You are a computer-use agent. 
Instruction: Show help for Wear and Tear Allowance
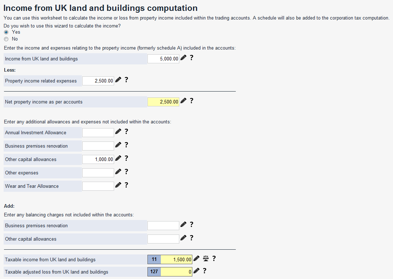pyautogui.click(x=126, y=185)
